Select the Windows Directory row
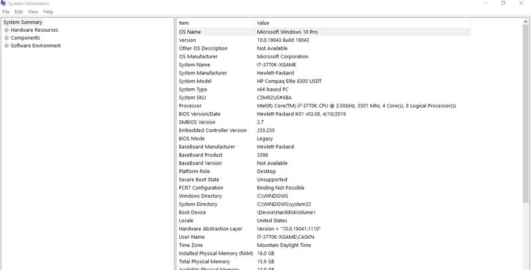This screenshot has width=531, height=270. point(323,196)
